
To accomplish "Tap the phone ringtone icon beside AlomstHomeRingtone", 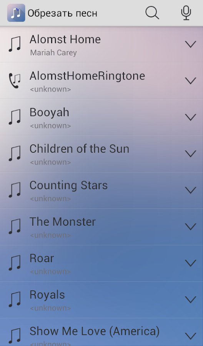I will pyautogui.click(x=15, y=81).
